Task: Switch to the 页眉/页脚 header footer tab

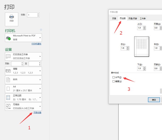Action: coord(133,18)
